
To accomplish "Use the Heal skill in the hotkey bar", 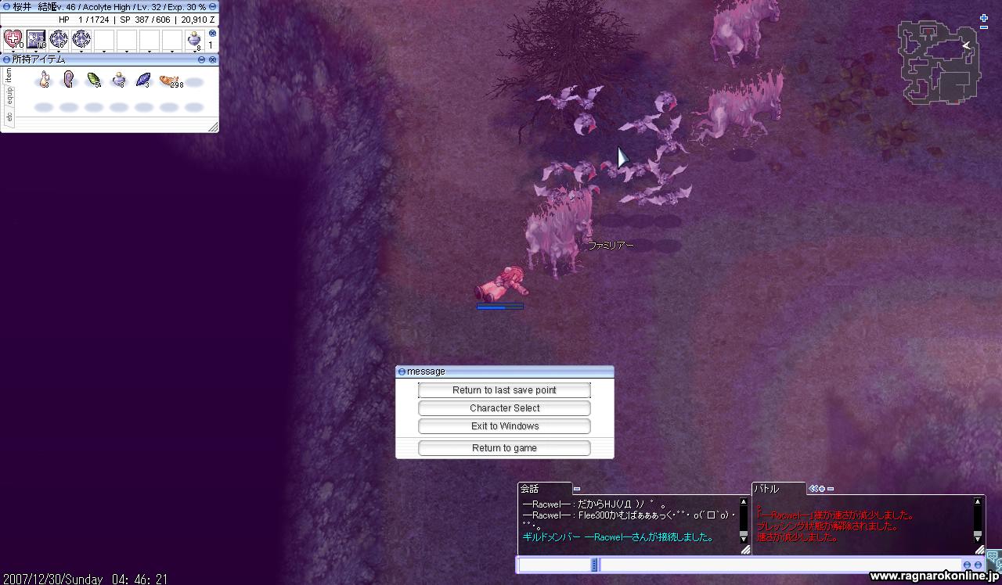I will 13,39.
